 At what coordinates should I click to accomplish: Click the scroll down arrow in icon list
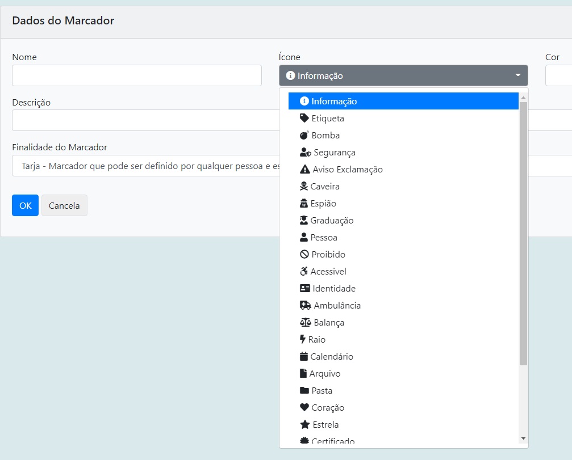(523, 438)
